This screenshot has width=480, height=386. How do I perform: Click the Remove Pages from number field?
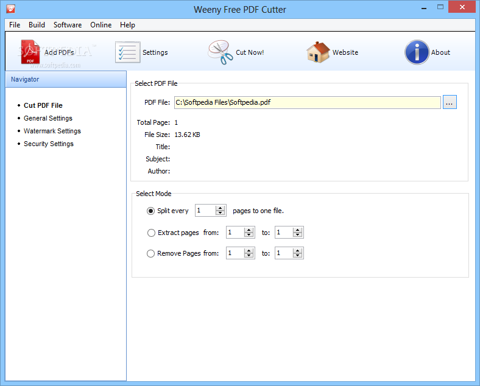(x=235, y=253)
